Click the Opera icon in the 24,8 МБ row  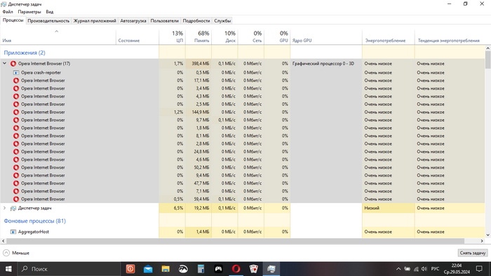coord(16,151)
